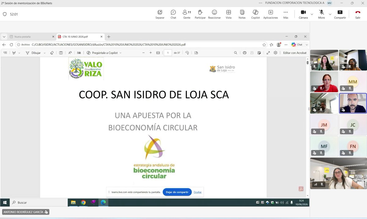Enter PDF full screen mode
Viewport: 367px width, 219px height.
click(x=268, y=53)
